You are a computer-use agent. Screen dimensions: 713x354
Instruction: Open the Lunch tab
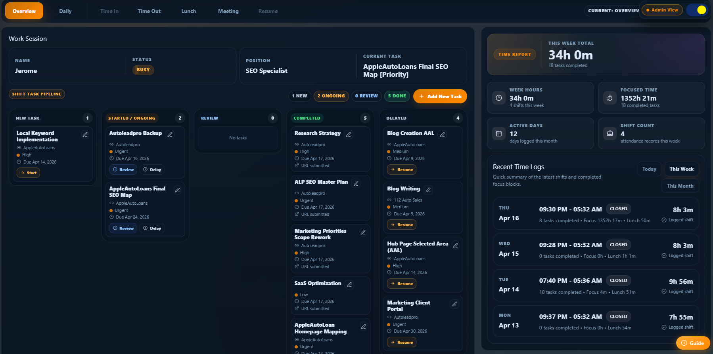(189, 11)
